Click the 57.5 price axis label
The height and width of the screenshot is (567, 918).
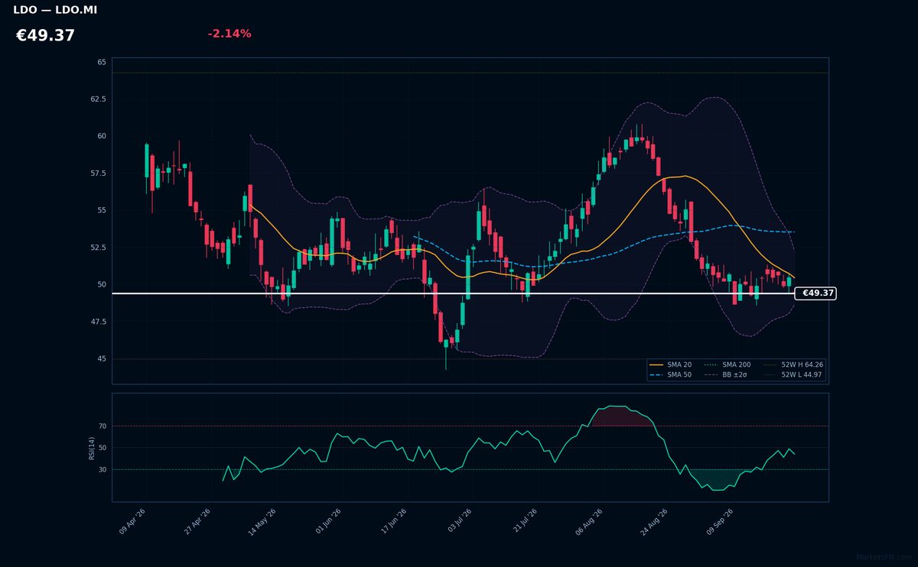click(x=98, y=173)
